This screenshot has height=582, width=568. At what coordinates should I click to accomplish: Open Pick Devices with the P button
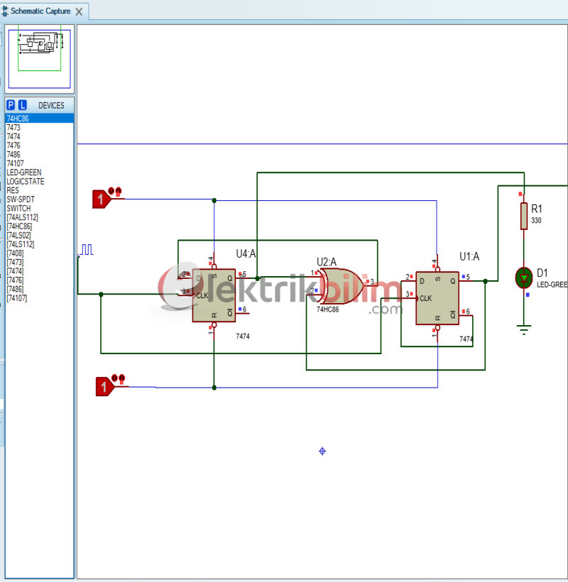tap(9, 104)
